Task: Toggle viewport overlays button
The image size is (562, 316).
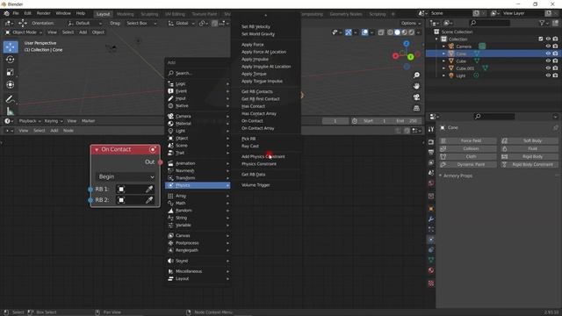Action: pos(365,32)
